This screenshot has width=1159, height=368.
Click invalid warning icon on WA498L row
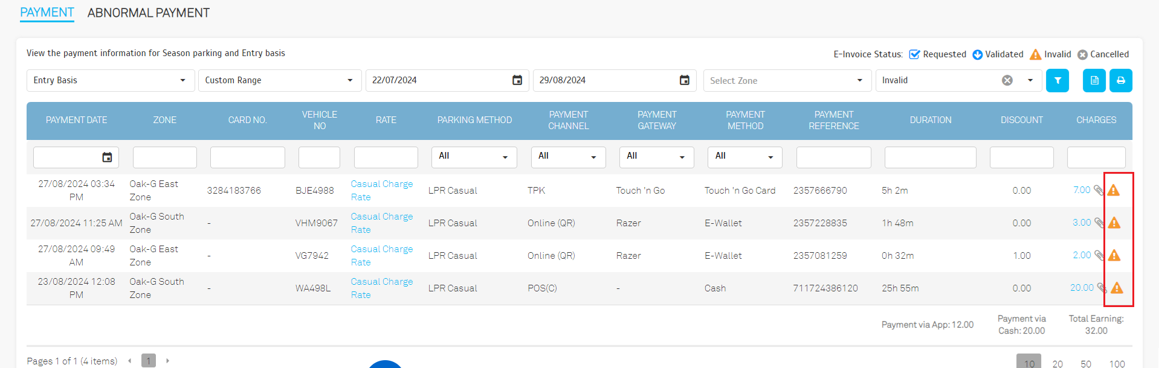click(x=1117, y=288)
